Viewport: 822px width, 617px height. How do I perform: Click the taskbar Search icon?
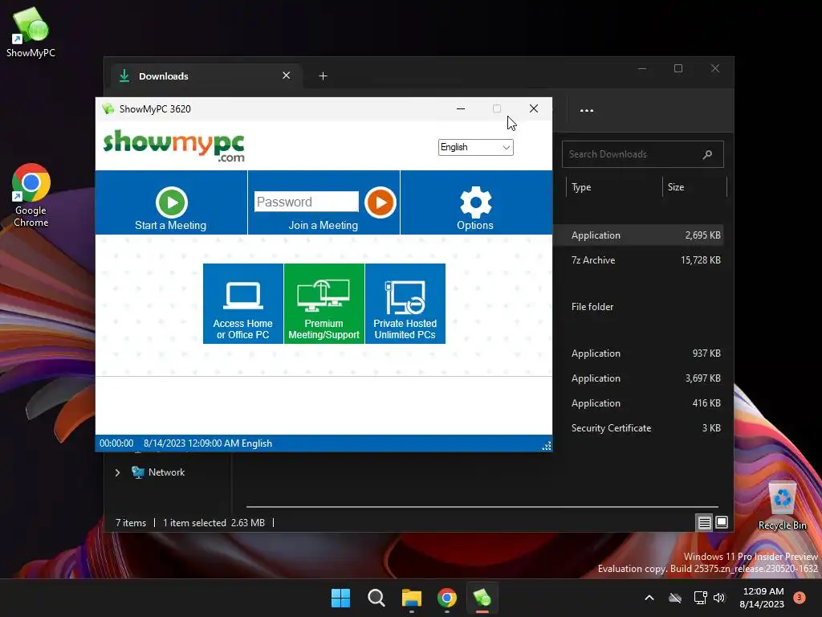pyautogui.click(x=376, y=598)
